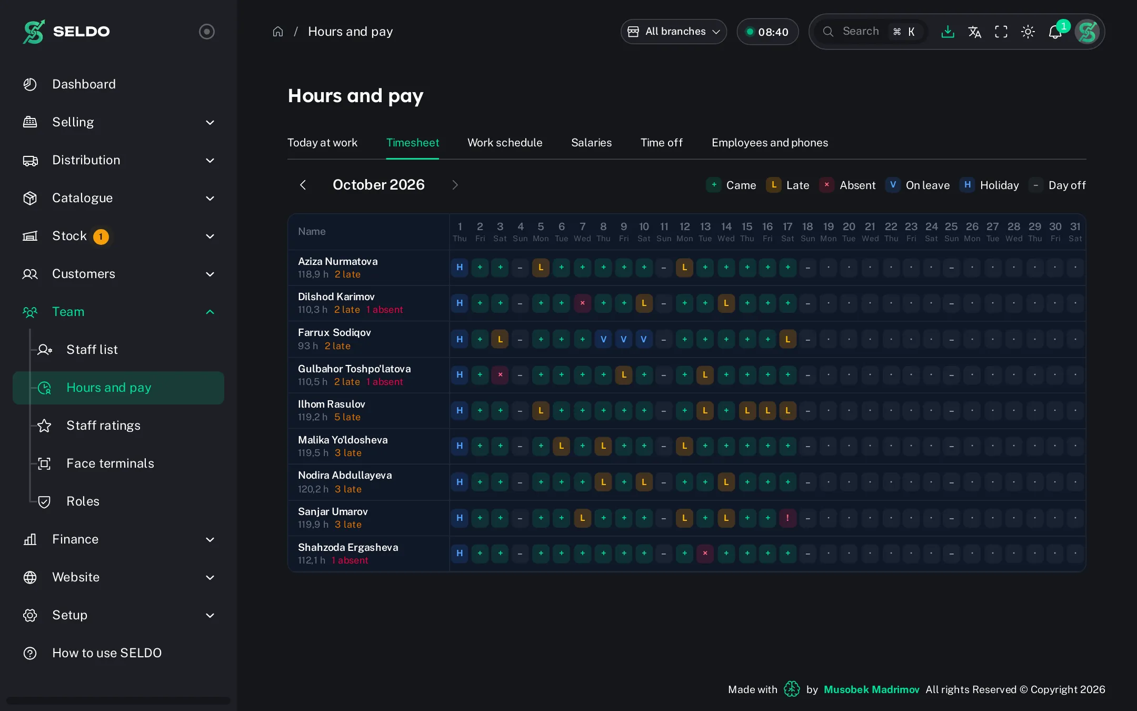Switch to Employees and phones tab
Image resolution: width=1137 pixels, height=711 pixels.
[770, 143]
